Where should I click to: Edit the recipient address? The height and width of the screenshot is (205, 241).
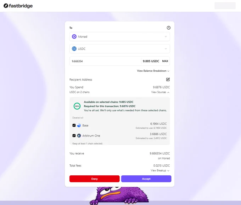point(168,80)
